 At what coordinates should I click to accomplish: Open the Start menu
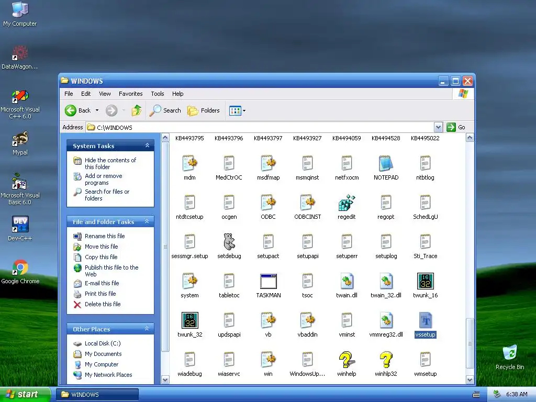pyautogui.click(x=25, y=394)
